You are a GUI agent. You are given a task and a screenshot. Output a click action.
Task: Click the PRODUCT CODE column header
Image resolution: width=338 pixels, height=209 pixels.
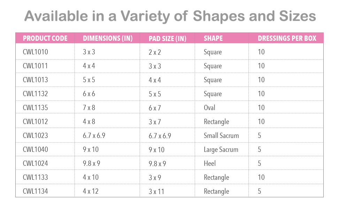coord(45,38)
